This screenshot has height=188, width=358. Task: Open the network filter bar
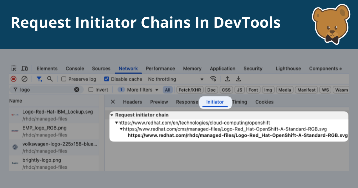pos(39,79)
